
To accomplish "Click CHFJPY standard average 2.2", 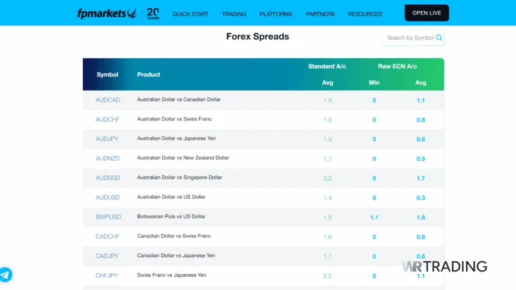I will (x=328, y=276).
